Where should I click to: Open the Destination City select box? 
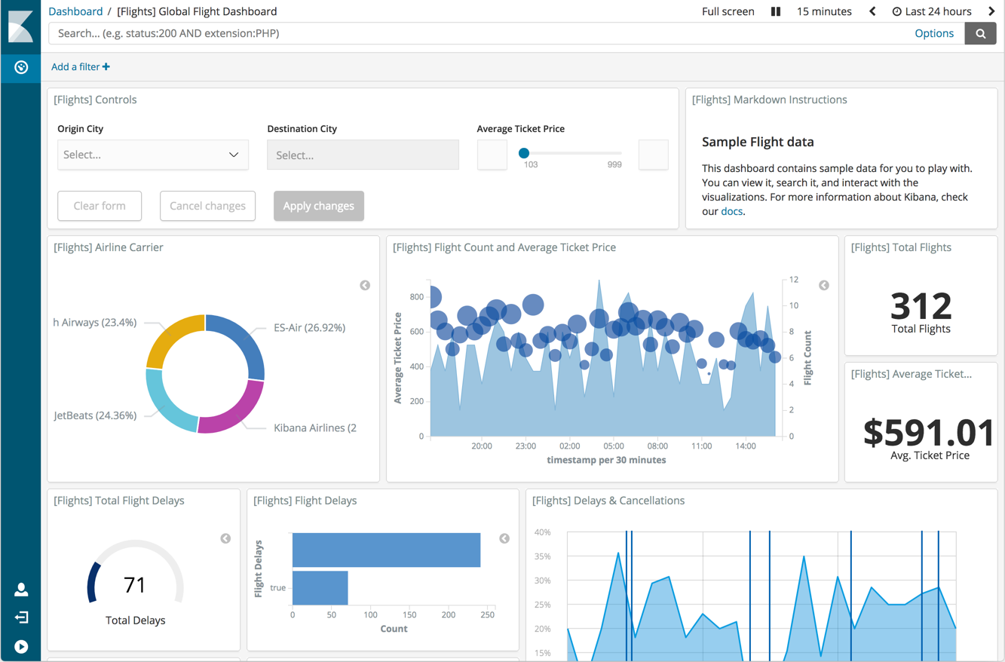[x=363, y=155]
